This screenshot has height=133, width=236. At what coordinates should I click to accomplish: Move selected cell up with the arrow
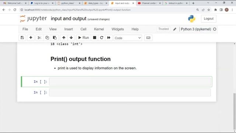click(x=64, y=38)
